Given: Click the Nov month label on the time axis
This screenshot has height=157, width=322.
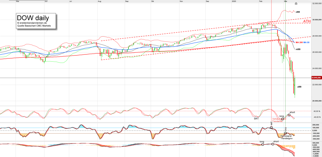Looking at the screenshot, I should (181, 1).
